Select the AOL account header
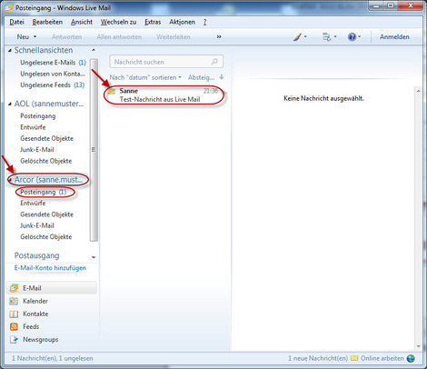The image size is (427, 369). click(49, 104)
